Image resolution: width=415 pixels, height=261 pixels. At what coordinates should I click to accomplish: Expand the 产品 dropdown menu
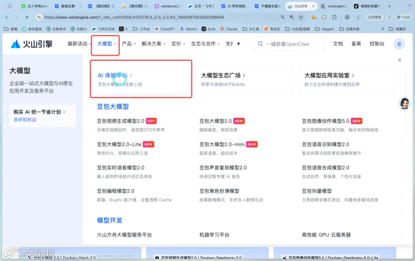(129, 44)
